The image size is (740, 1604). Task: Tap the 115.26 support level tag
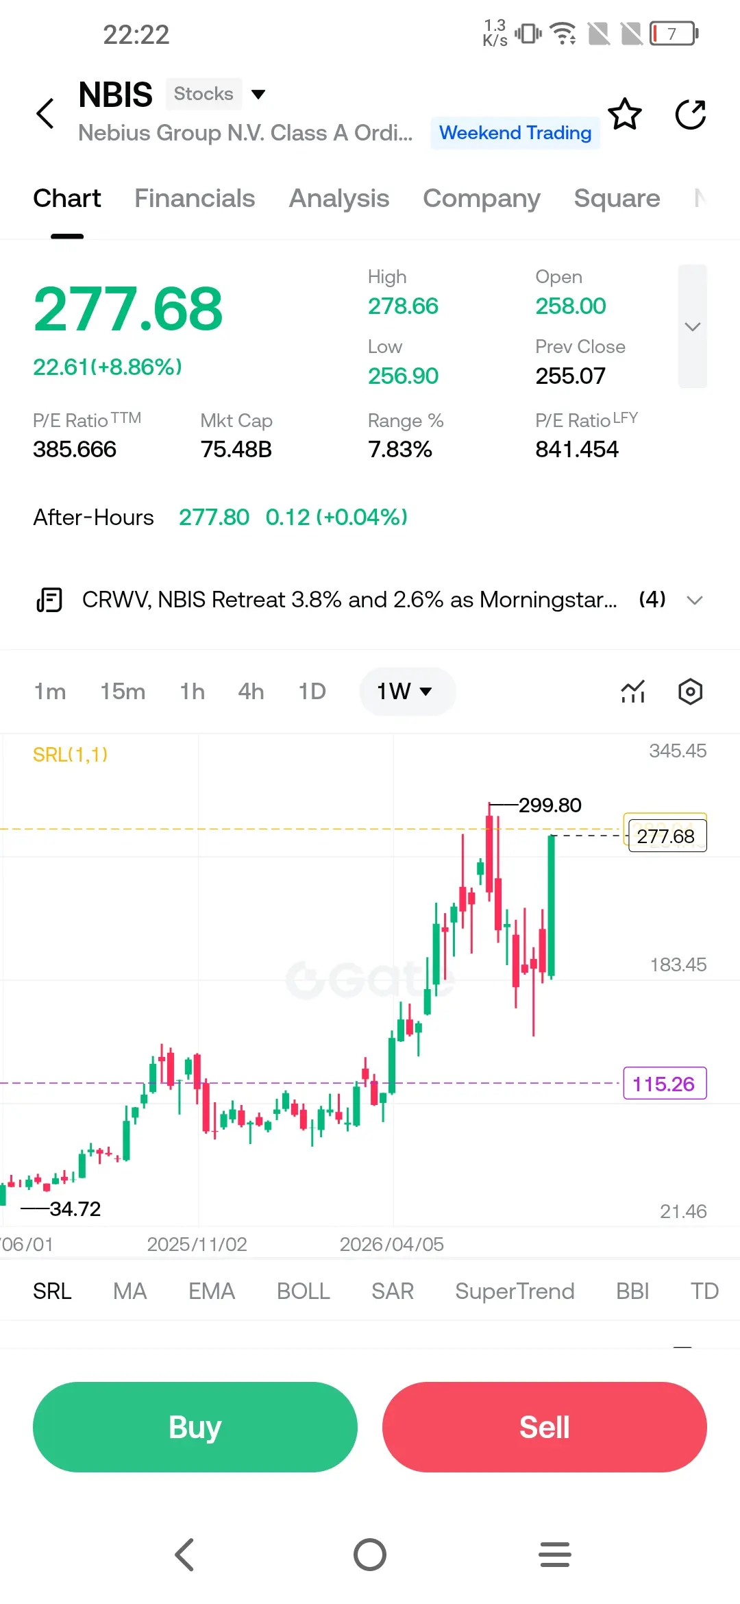pyautogui.click(x=665, y=1084)
